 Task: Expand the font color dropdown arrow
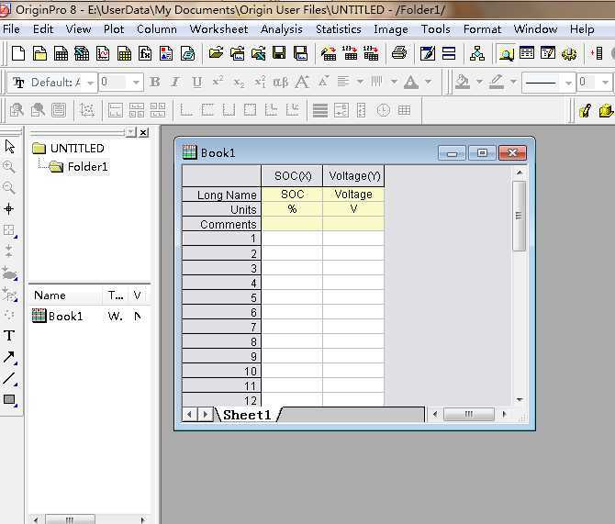click(429, 82)
